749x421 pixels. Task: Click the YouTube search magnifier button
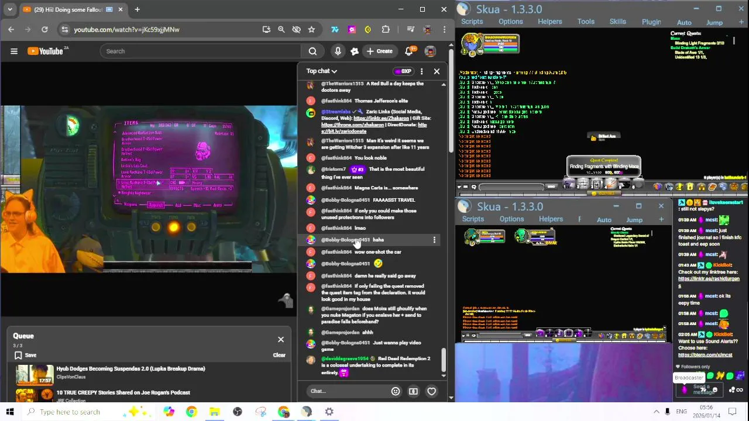click(x=312, y=51)
